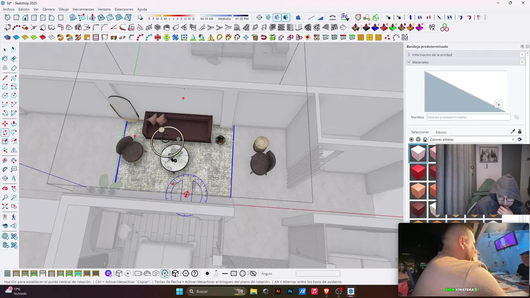This screenshot has width=530, height=298.
Task: Click the Ángulo measurement input box
Action: point(318,274)
